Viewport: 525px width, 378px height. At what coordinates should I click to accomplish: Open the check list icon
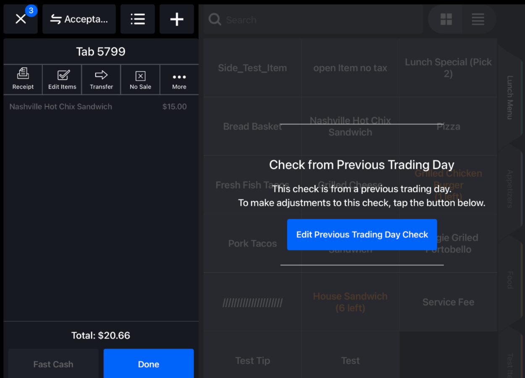click(138, 19)
